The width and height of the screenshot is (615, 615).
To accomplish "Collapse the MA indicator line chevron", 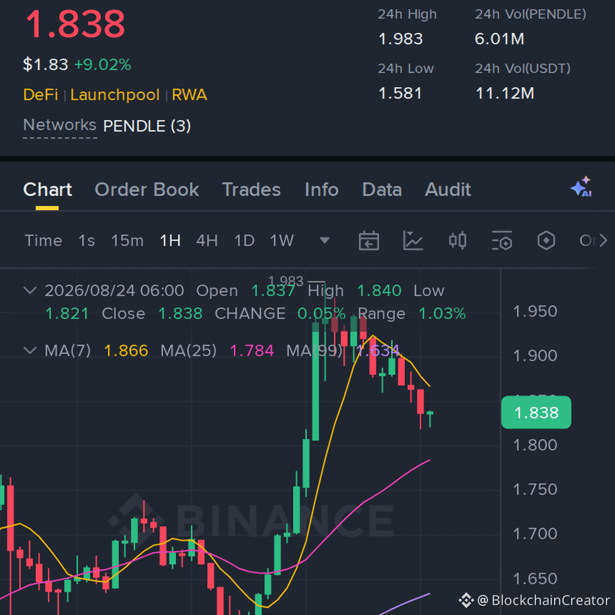I will pos(30,350).
